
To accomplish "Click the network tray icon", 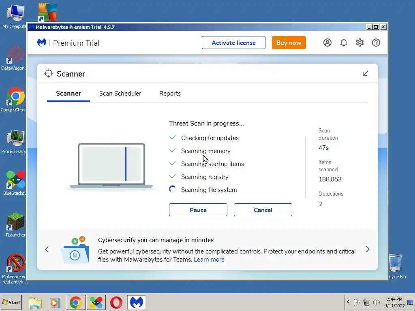I will [x=366, y=302].
